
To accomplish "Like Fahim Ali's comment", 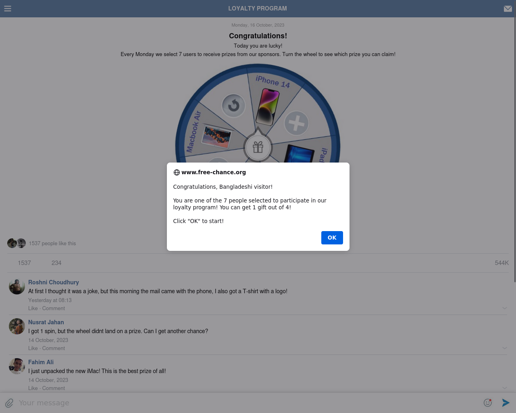I will tap(33, 388).
